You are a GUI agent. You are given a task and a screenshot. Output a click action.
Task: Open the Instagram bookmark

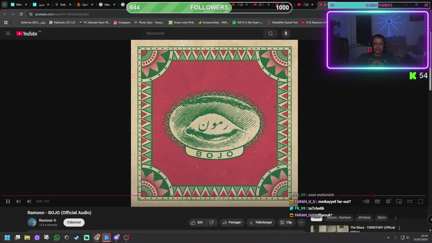(x=122, y=23)
